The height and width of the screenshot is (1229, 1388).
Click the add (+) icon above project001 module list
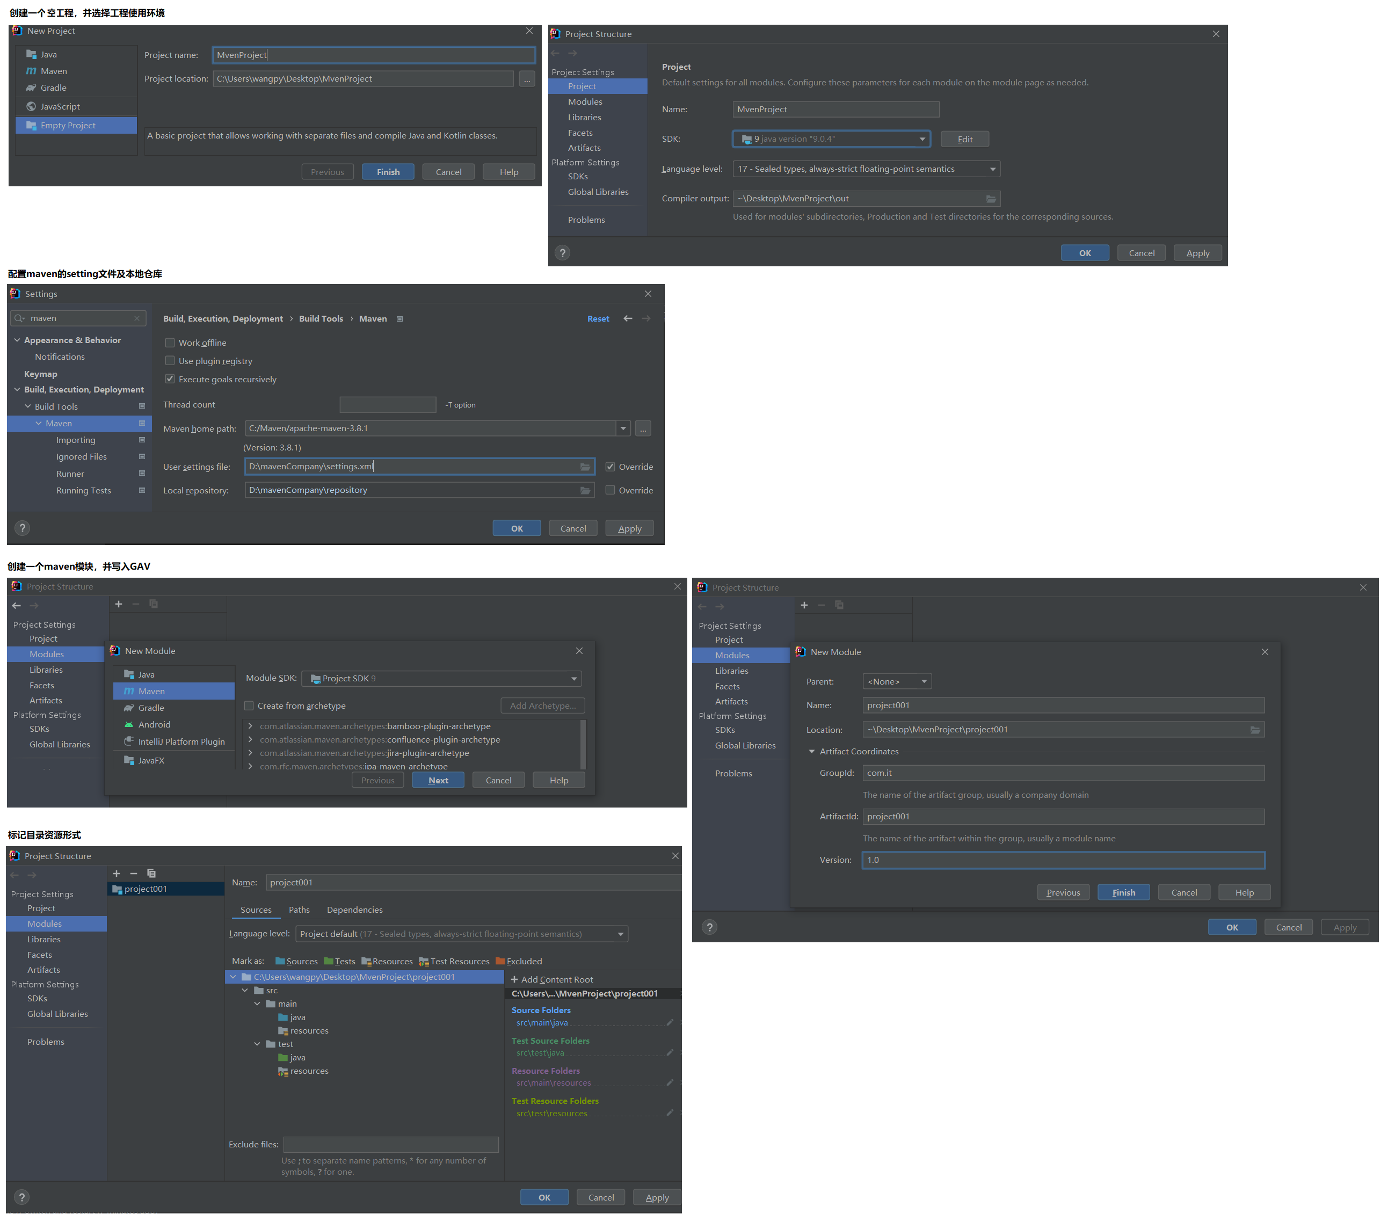point(116,873)
